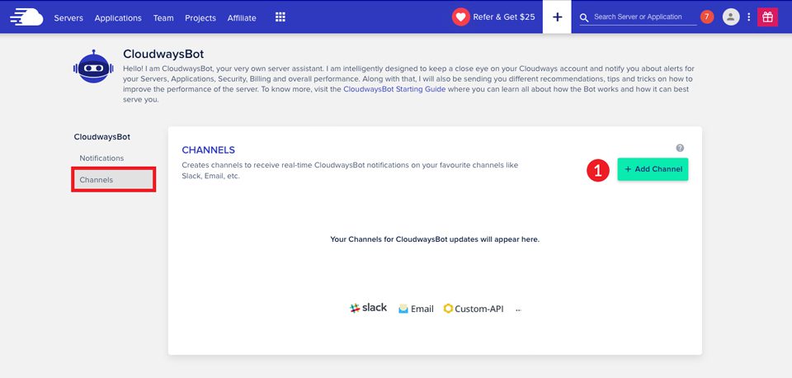Open the three-dot account menu
The image size is (792, 378).
pyautogui.click(x=748, y=17)
